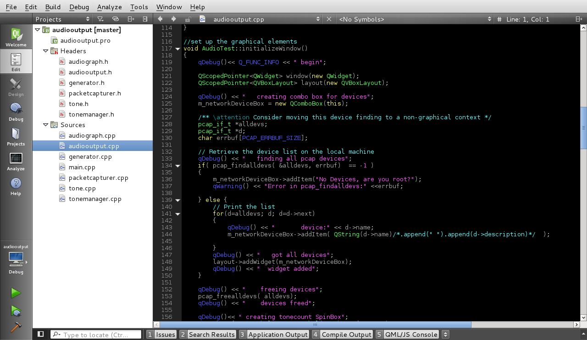Click Line: 1, Col: 1 indicator
The image size is (587, 340).
coord(528,19)
